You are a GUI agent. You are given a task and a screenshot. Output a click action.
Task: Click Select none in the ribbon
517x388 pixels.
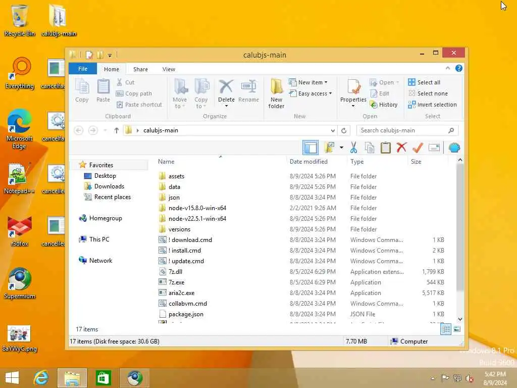428,93
